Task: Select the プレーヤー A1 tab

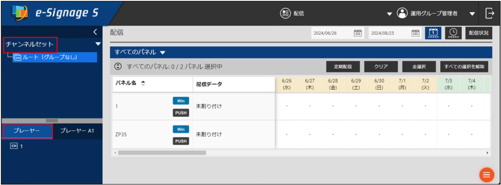Action: click(77, 131)
